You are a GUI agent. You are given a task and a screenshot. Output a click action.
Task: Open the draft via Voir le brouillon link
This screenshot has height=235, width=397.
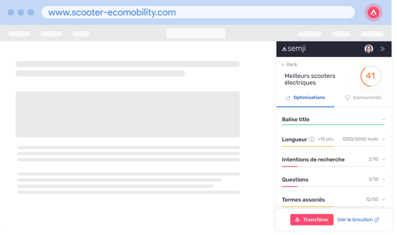click(x=355, y=220)
